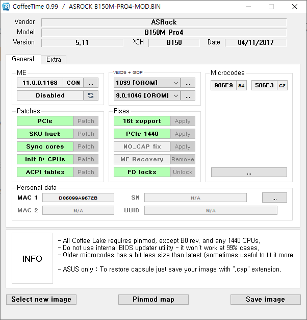Click the ME Disabled state button
The width and height of the screenshot is (307, 320).
50,95
